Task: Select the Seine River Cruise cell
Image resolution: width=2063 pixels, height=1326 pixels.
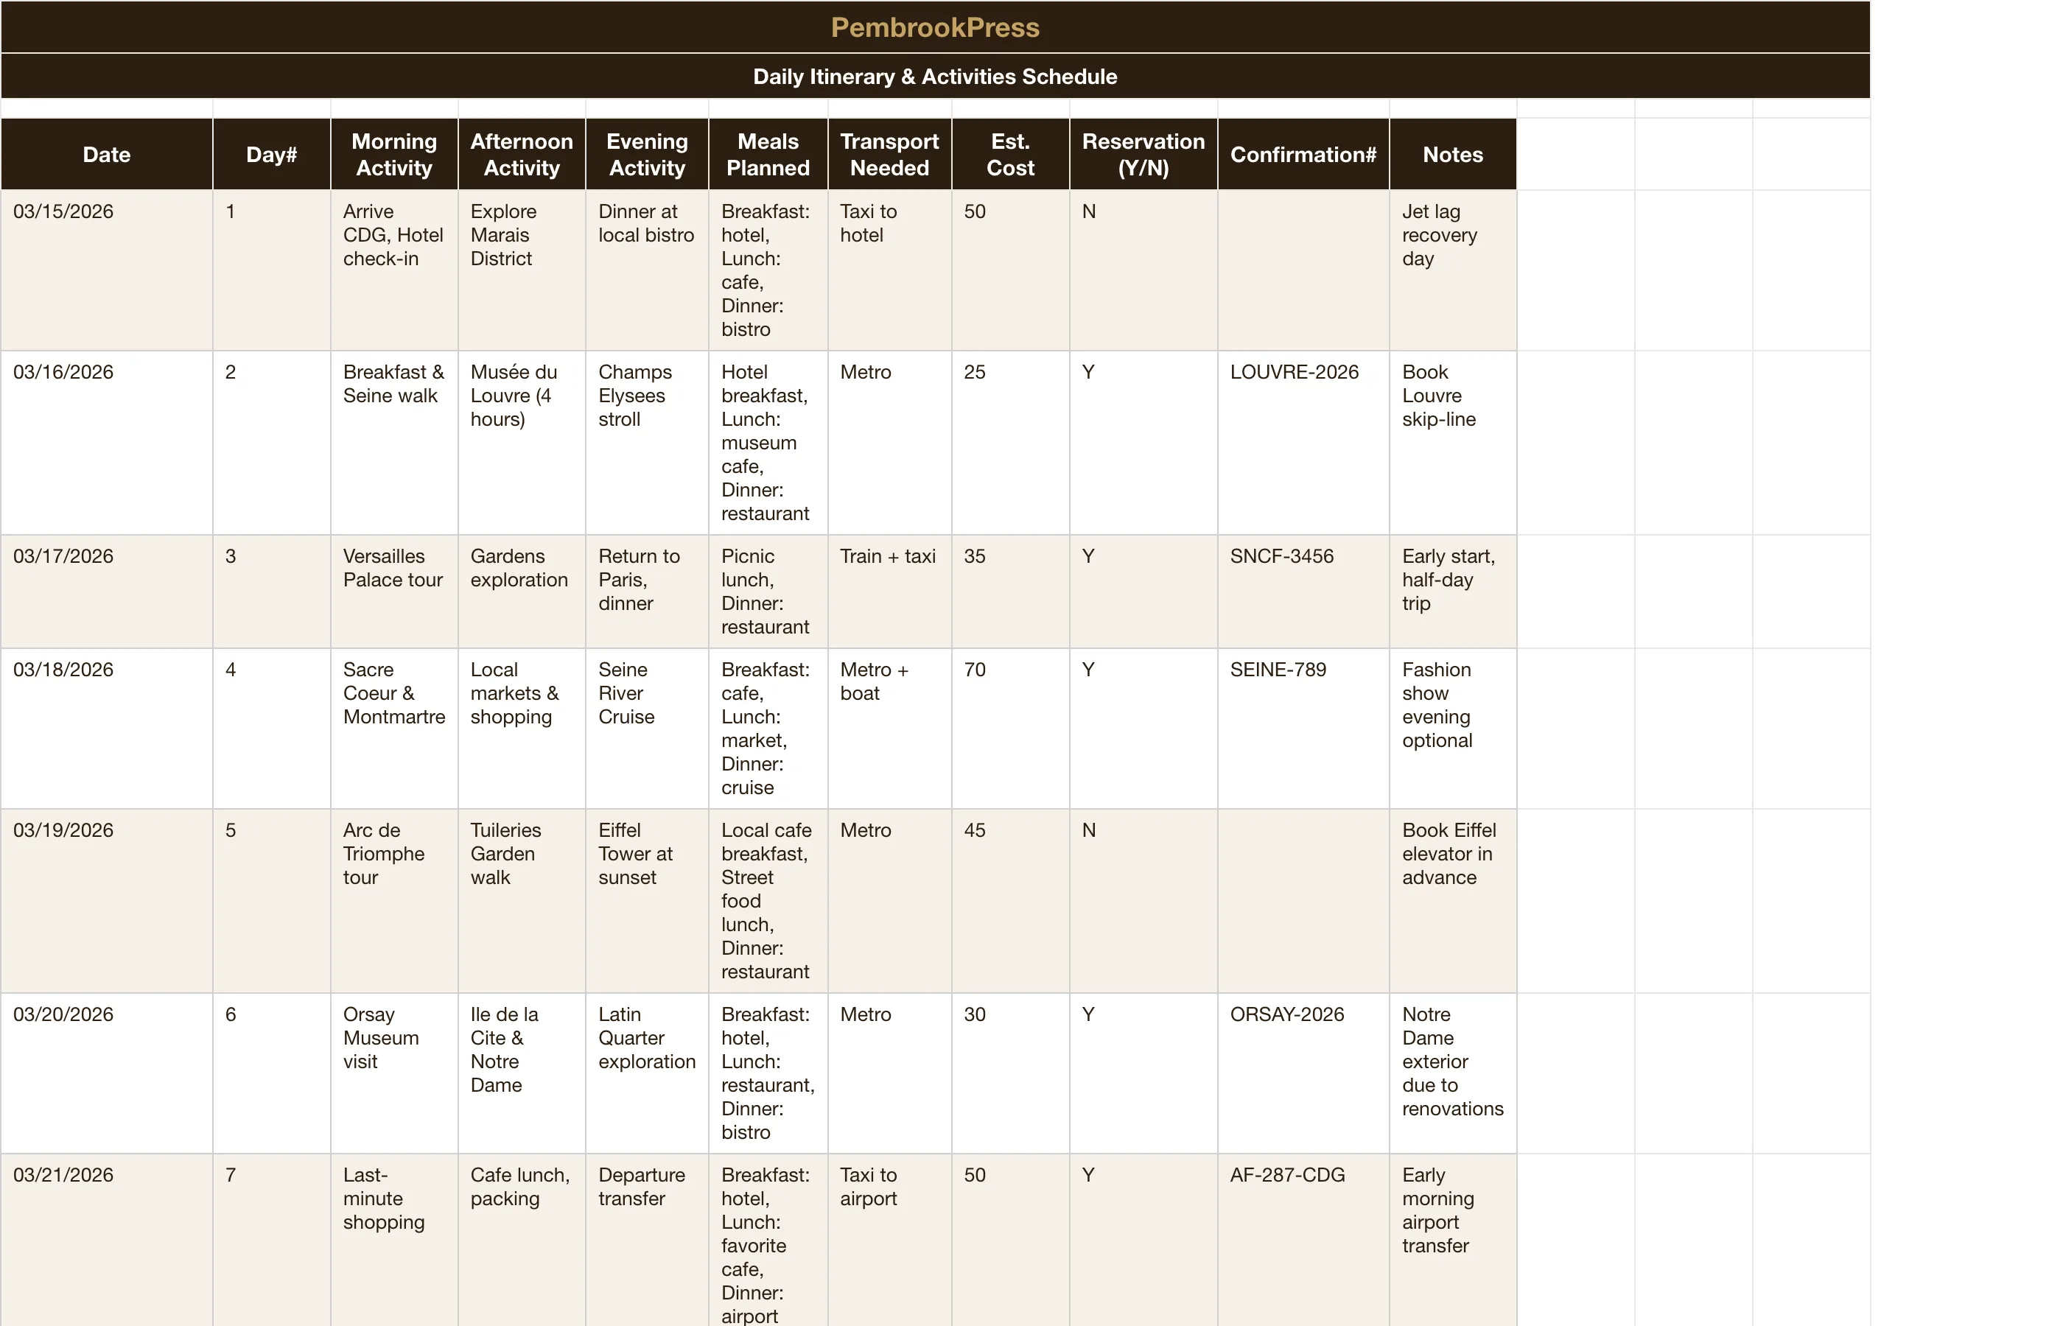Action: point(648,729)
